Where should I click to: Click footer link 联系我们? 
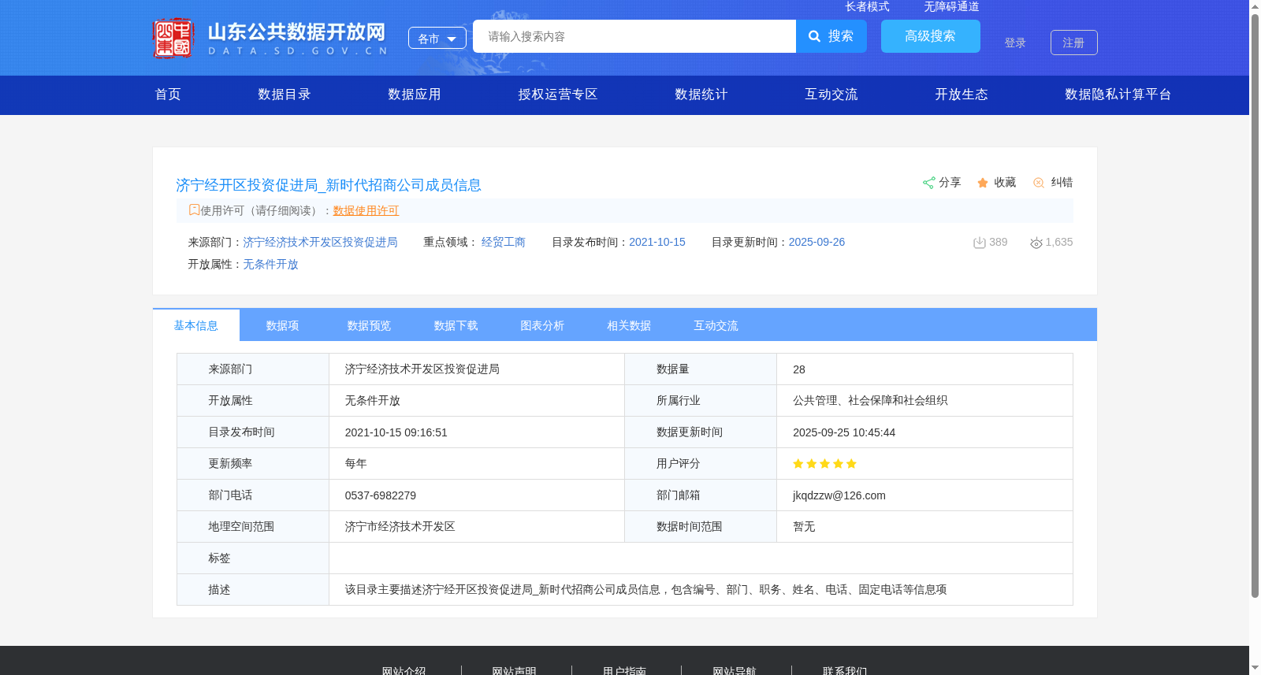tap(845, 670)
